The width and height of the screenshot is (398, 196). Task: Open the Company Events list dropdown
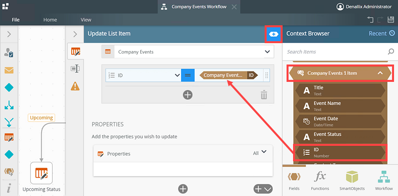tap(267, 52)
